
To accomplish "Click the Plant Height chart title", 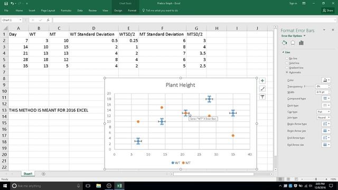I will (x=180, y=85).
